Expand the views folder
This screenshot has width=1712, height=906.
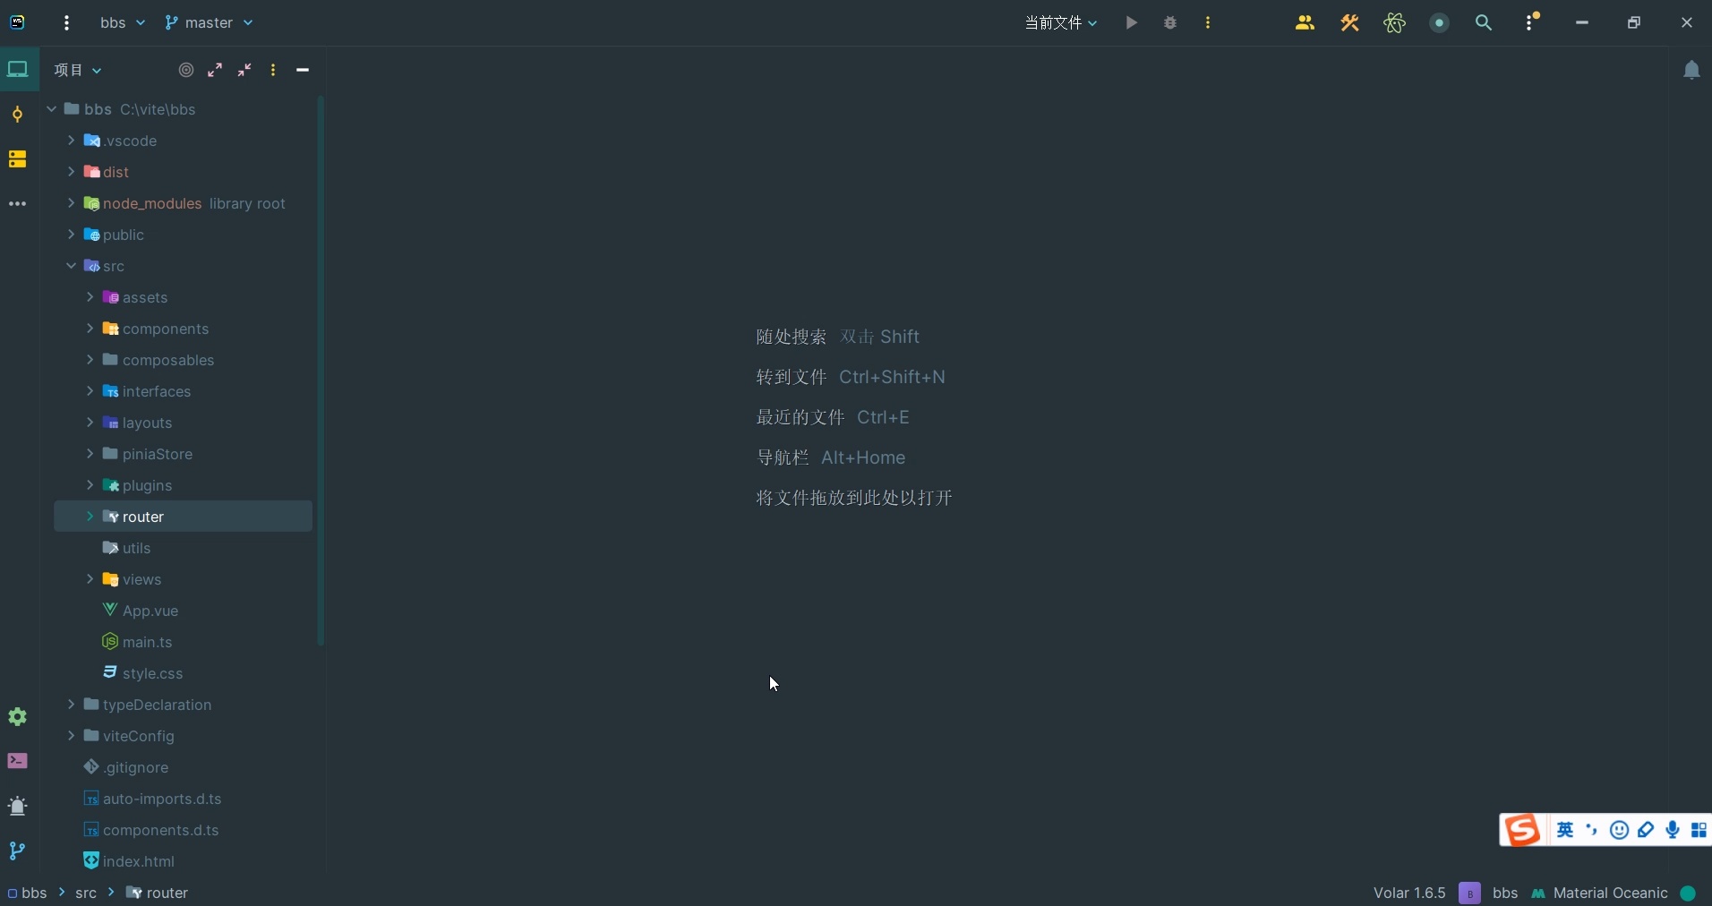tap(90, 580)
